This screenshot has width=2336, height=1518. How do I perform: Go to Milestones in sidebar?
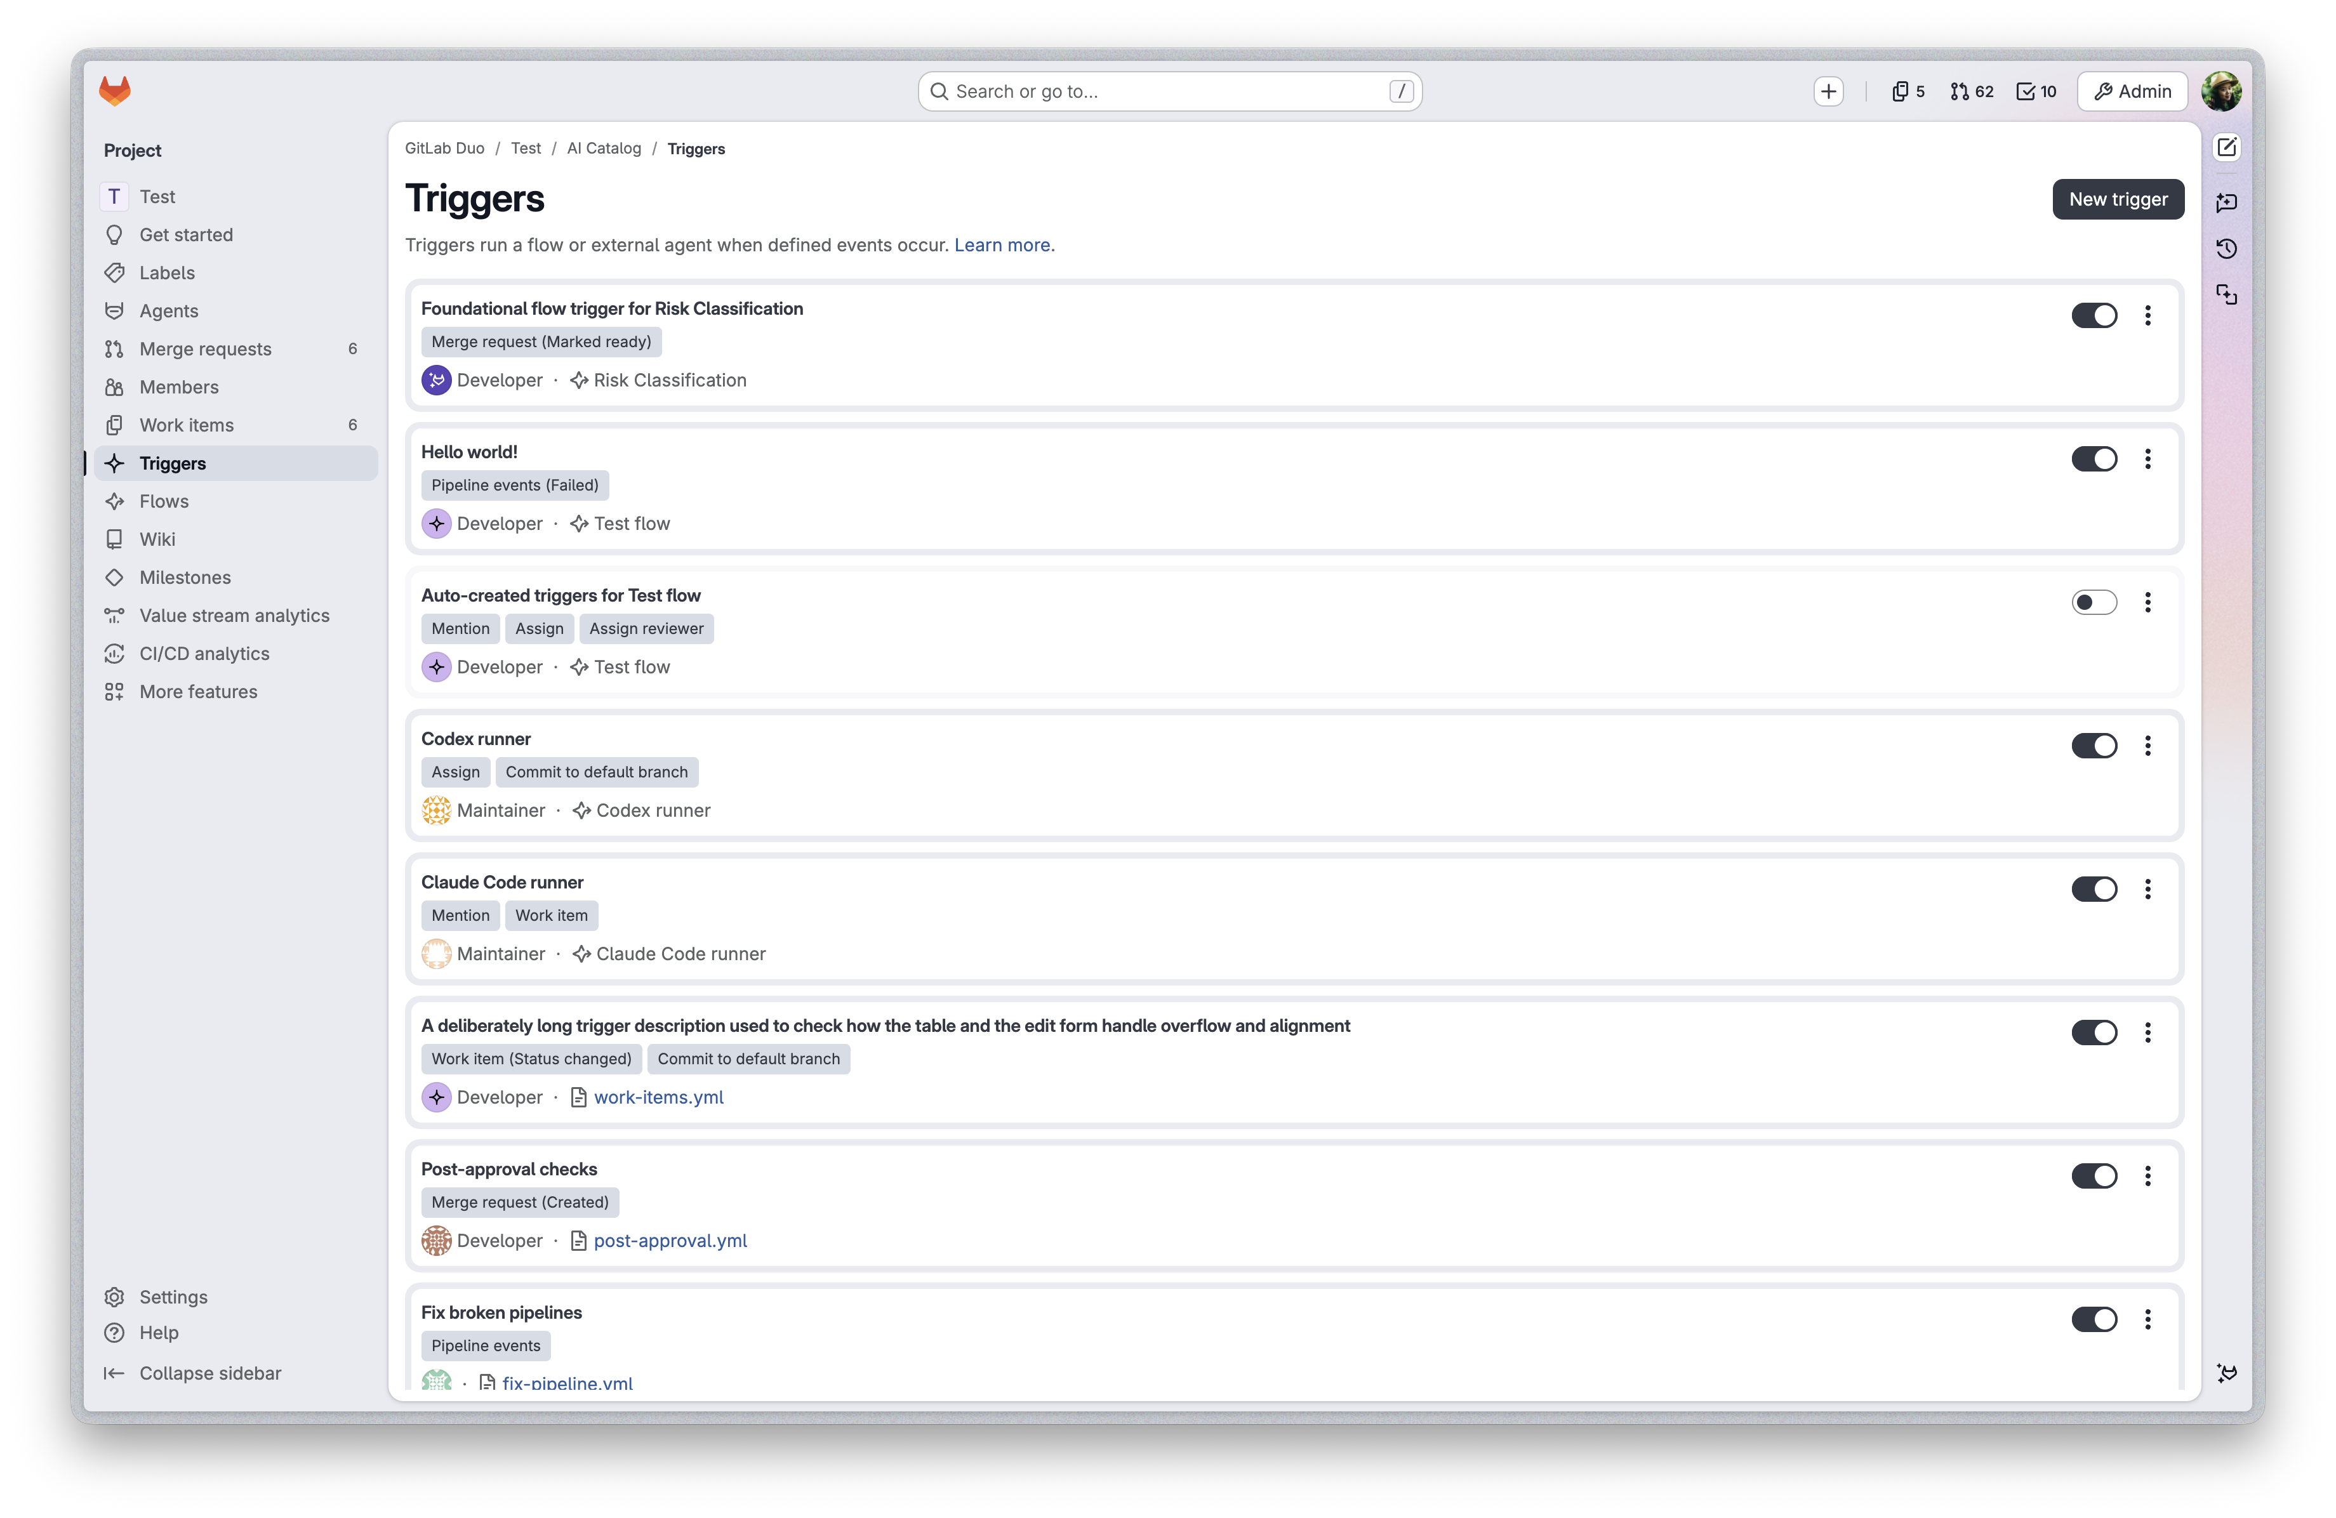click(236, 577)
